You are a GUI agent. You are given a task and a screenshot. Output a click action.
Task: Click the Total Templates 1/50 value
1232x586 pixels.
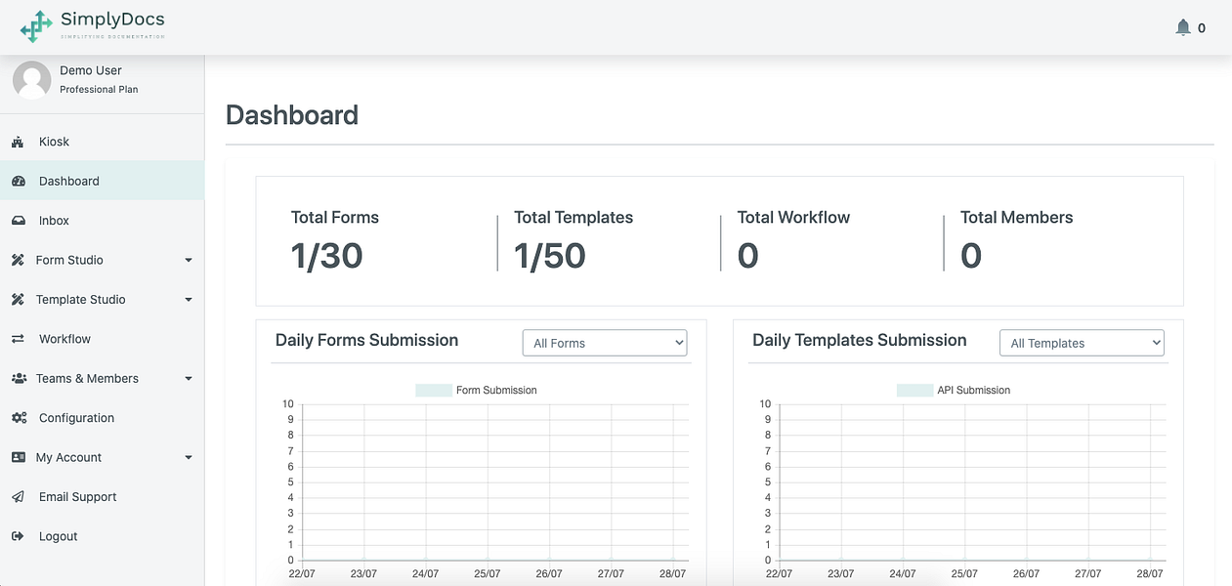550,256
